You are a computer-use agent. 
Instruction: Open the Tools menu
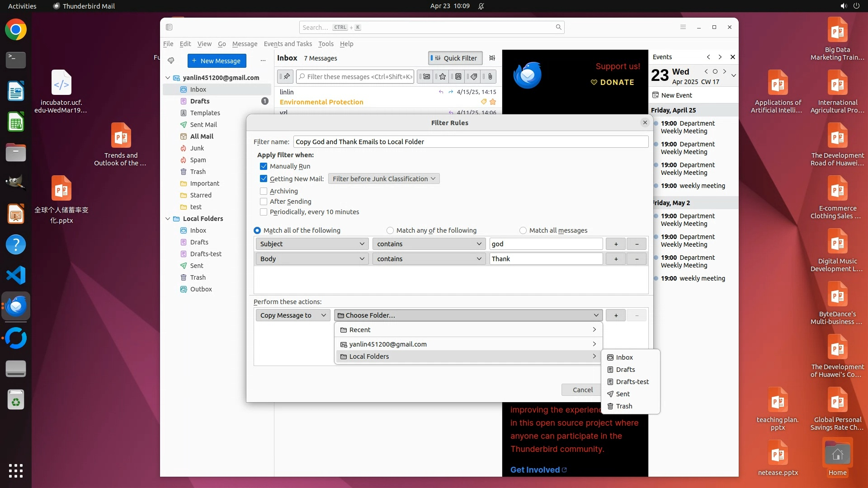[x=325, y=44]
